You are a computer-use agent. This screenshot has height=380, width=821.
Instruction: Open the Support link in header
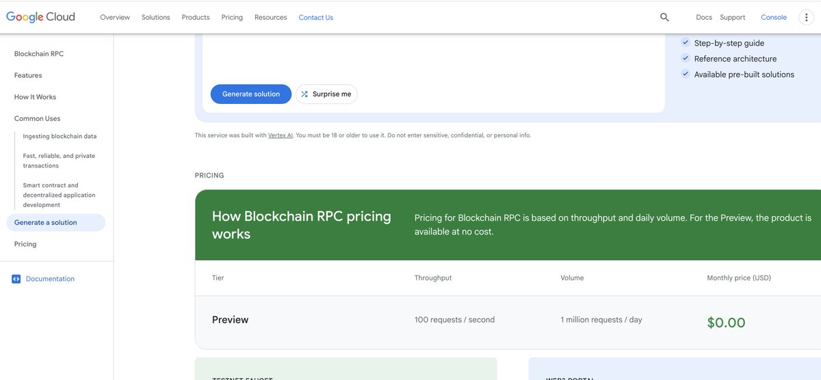733,17
